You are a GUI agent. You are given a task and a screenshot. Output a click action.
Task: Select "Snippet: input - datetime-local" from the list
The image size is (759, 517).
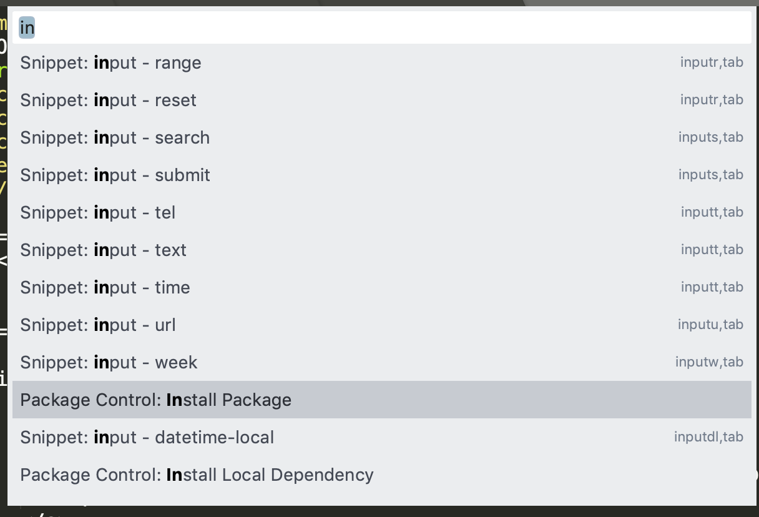147,437
